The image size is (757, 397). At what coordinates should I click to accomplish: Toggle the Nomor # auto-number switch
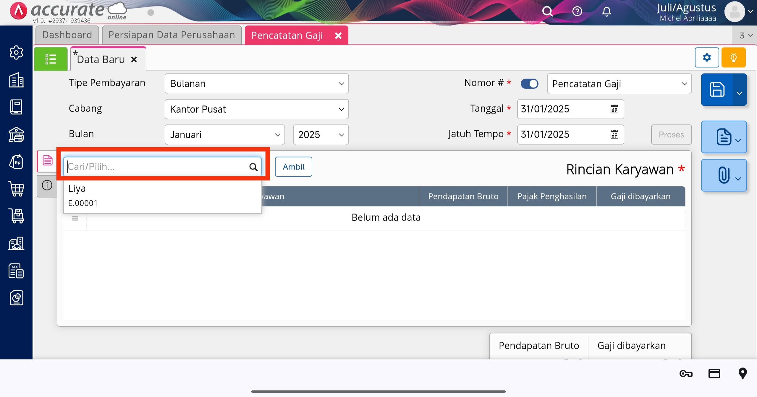point(529,84)
